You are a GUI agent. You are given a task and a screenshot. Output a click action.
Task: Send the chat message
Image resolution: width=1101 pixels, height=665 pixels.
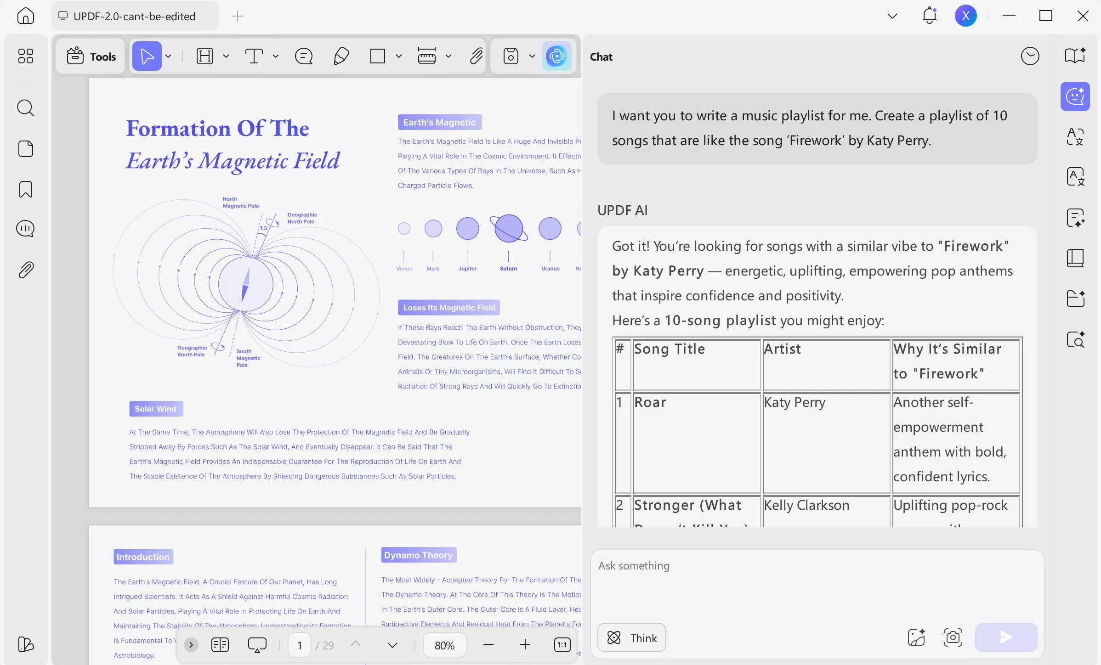pyautogui.click(x=1006, y=637)
